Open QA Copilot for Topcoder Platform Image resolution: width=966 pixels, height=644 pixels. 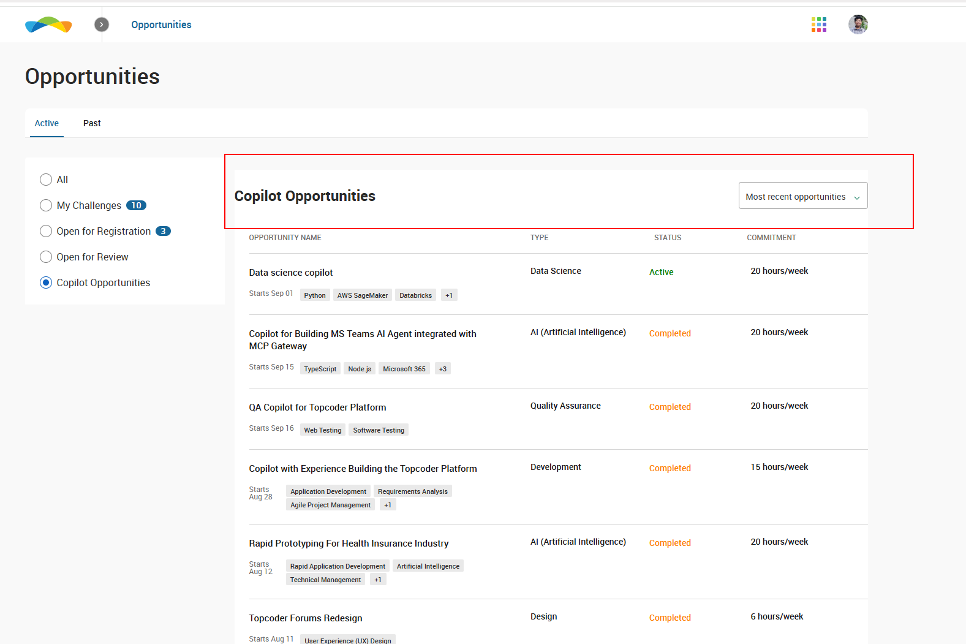coord(317,407)
